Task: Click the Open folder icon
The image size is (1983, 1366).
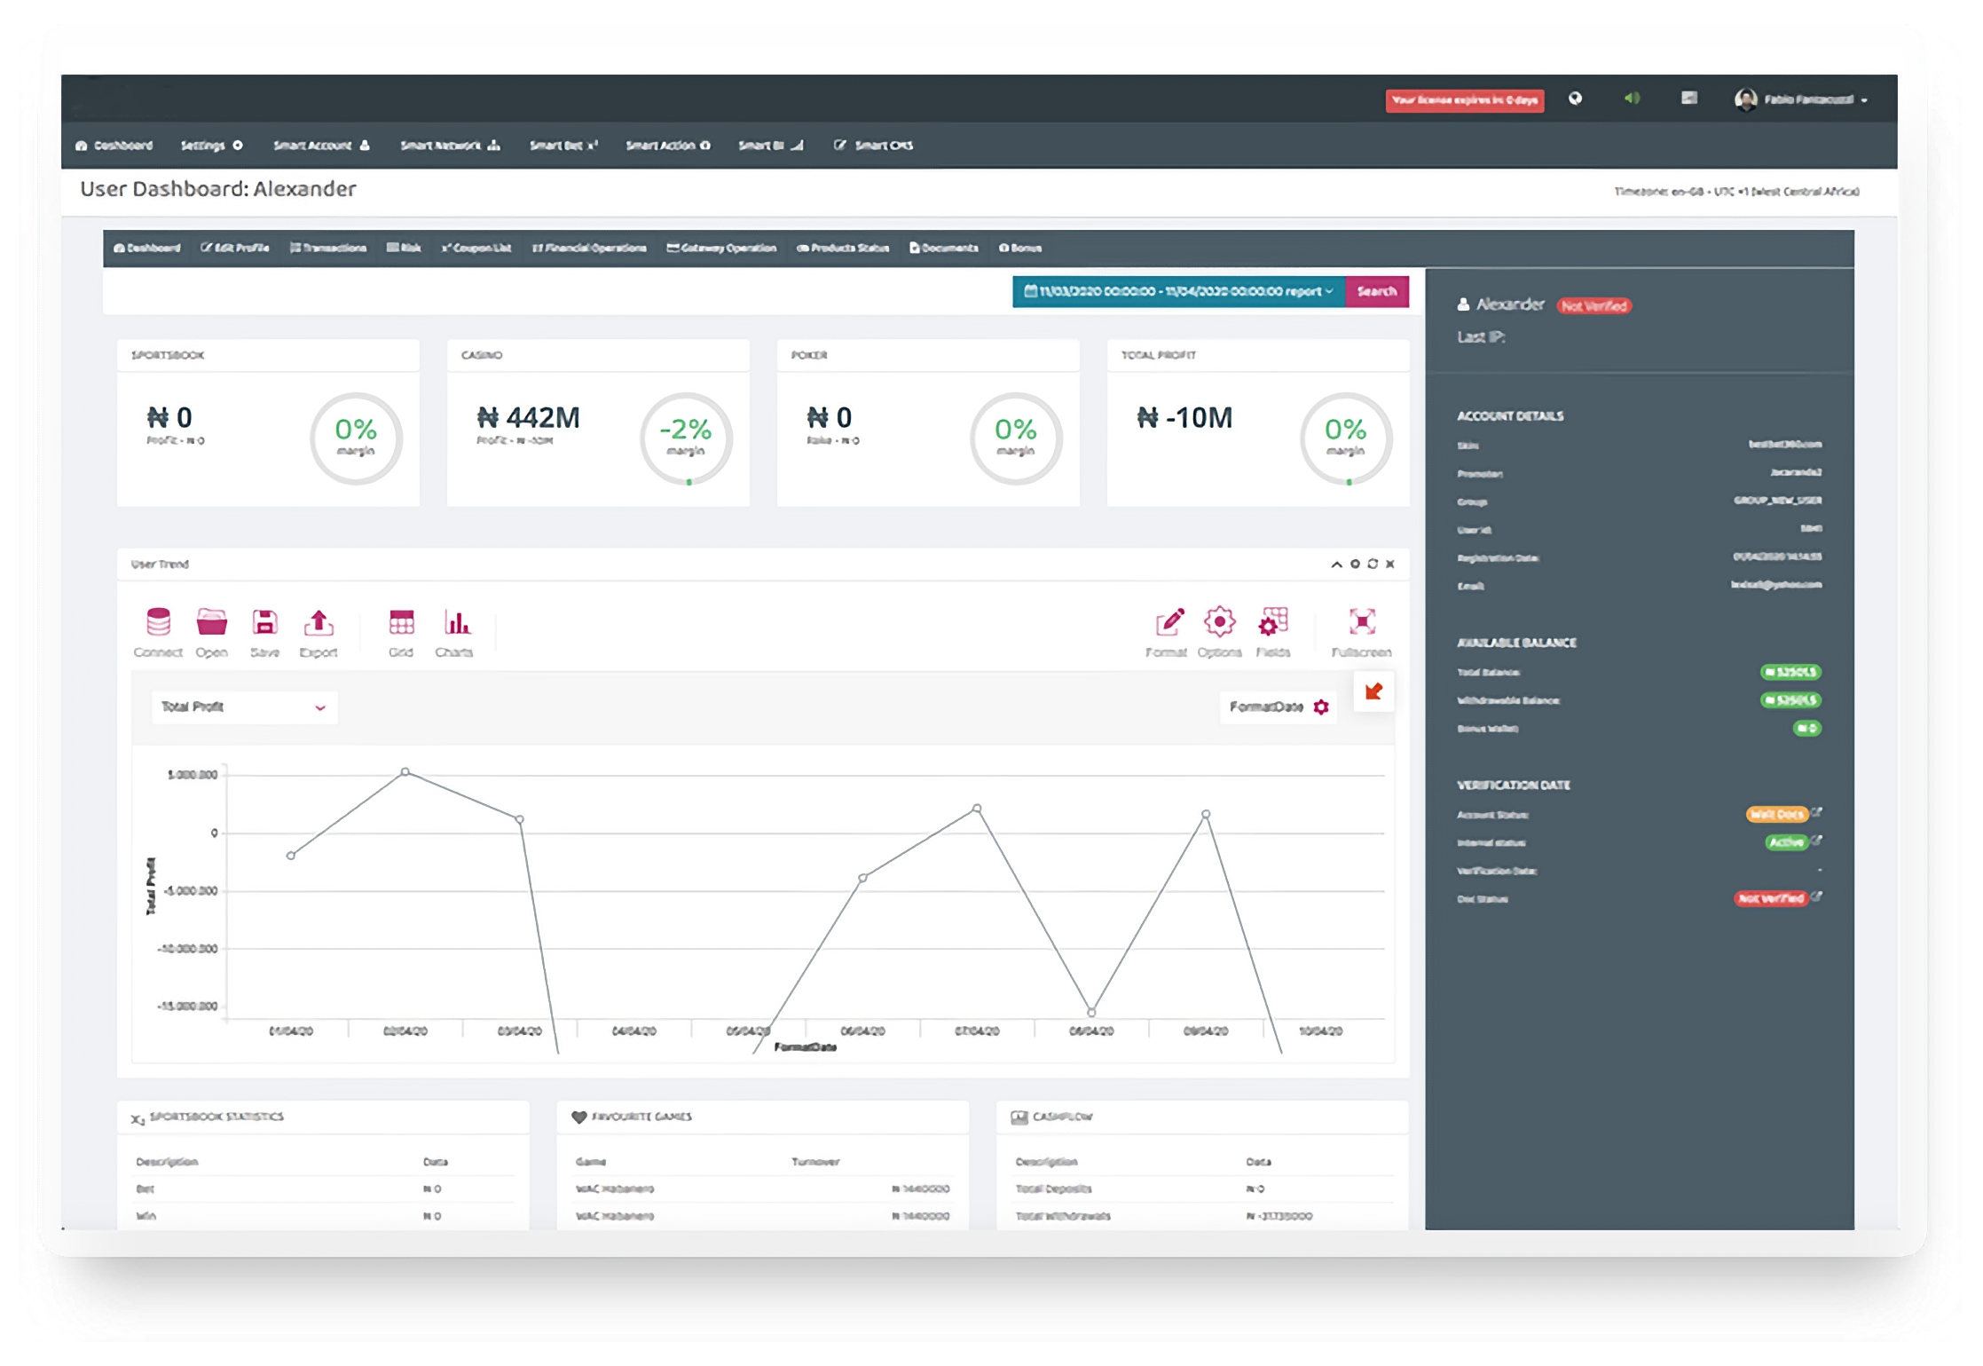Action: pyautogui.click(x=211, y=623)
